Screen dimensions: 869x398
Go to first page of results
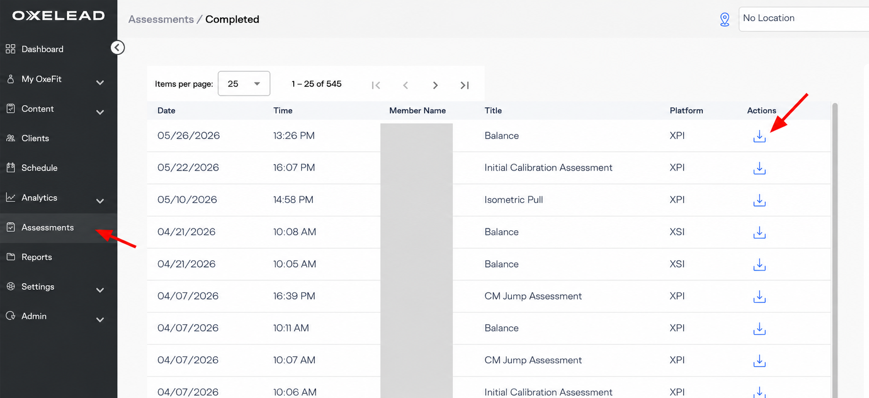[376, 85]
